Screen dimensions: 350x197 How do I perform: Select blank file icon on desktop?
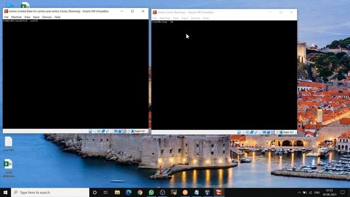[x=9, y=142]
